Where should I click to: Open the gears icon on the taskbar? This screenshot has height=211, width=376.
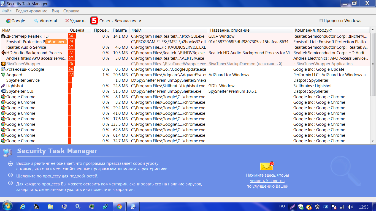pyautogui.click(x=78, y=207)
